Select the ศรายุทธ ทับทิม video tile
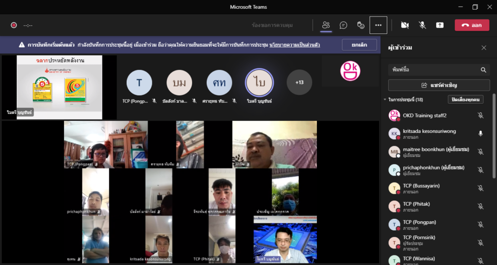This screenshot has height=265, width=497. coord(190,145)
